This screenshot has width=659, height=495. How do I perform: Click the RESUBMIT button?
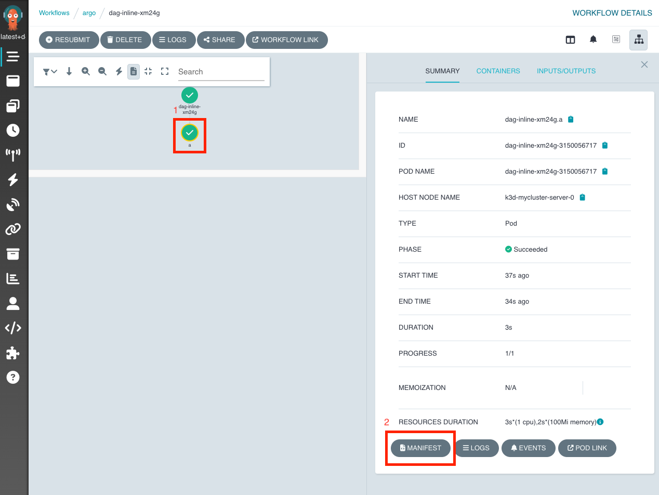69,40
